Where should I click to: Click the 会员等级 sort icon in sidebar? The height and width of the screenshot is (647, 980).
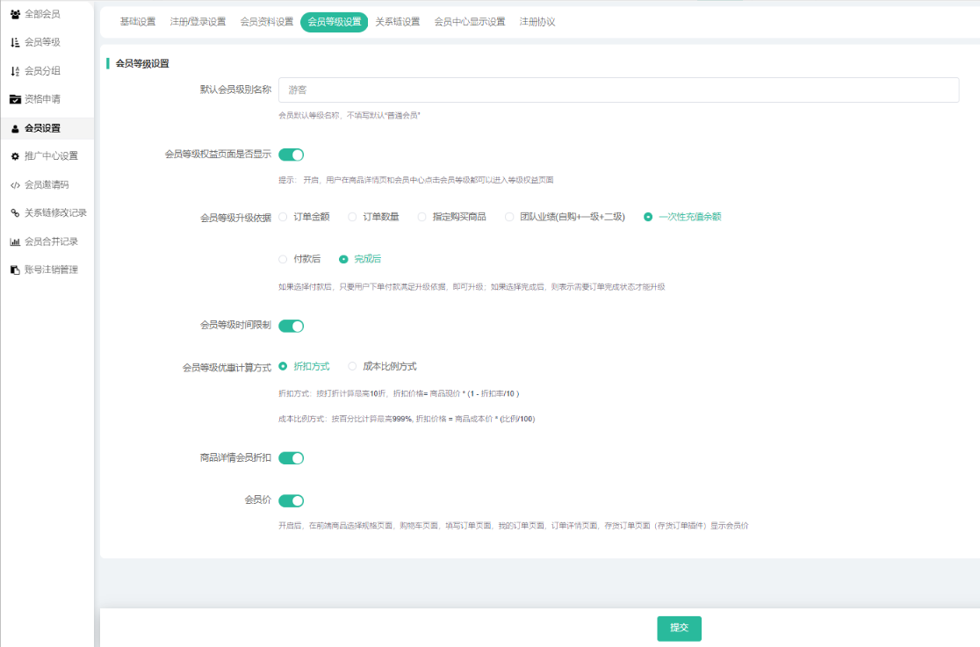15,42
